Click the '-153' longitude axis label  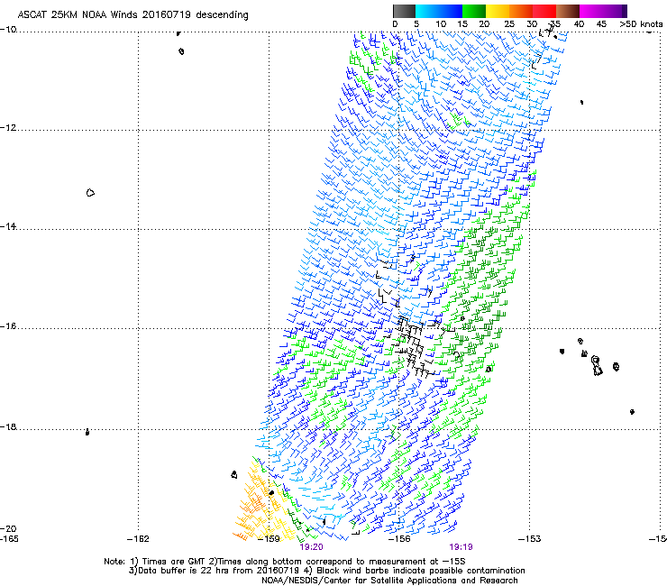tap(530, 539)
